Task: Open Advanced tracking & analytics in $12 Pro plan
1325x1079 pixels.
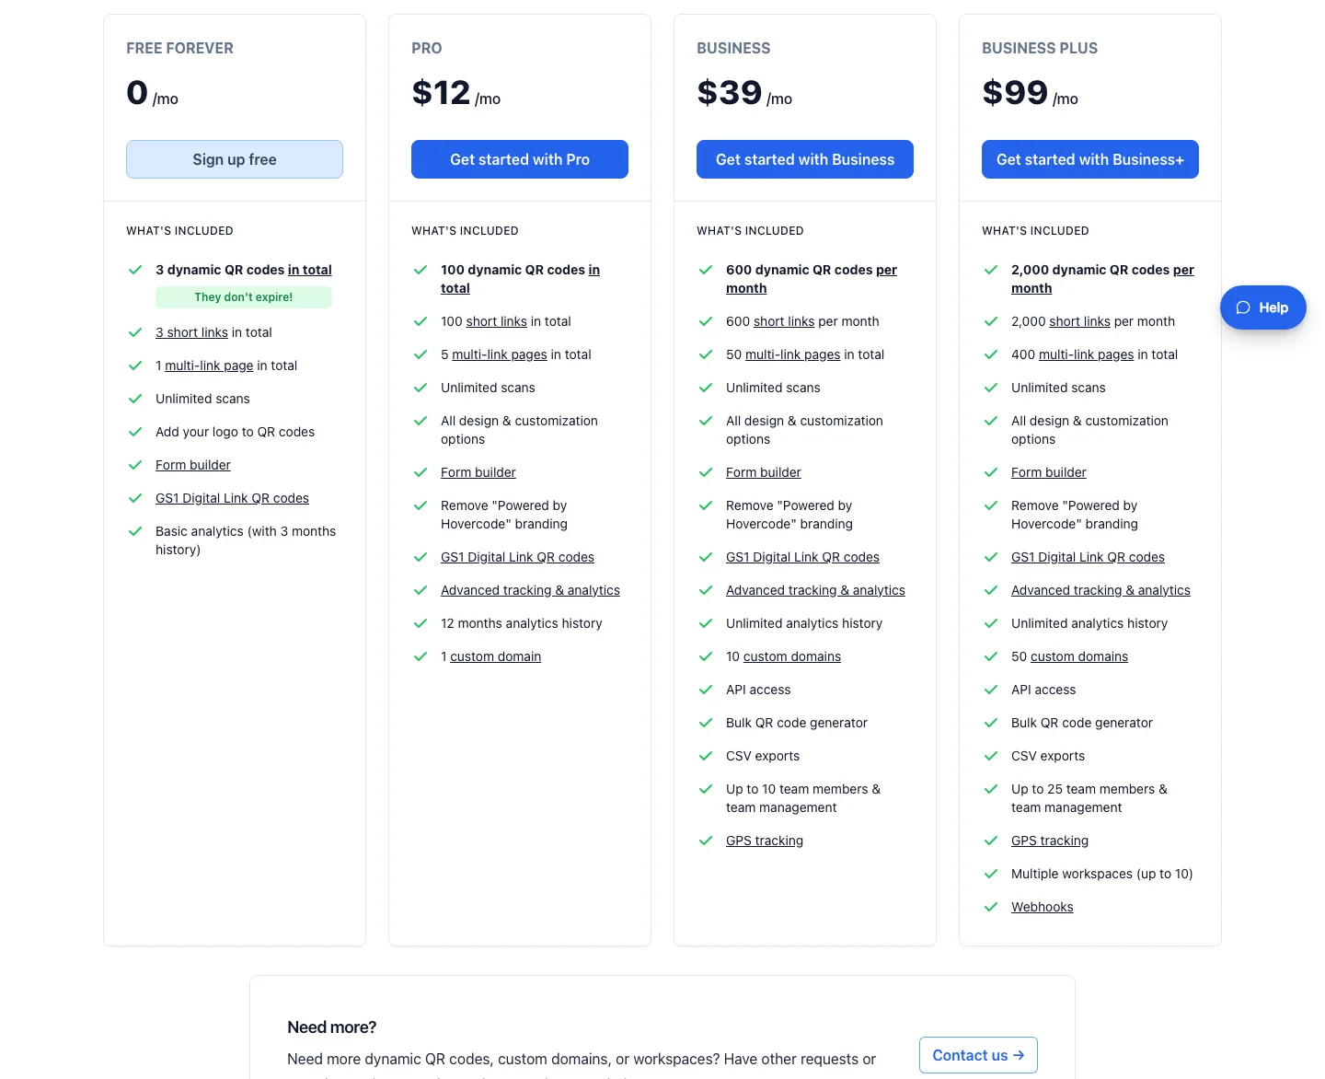Action: pos(530,590)
